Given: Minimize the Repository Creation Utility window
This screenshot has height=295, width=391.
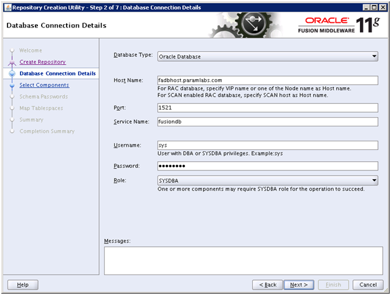Looking at the screenshot, I should click(366, 7).
